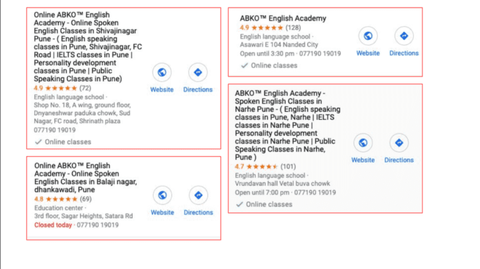Get Directions icon for Nanded City listing
Screen dimensions: 480x269
tap(404, 36)
